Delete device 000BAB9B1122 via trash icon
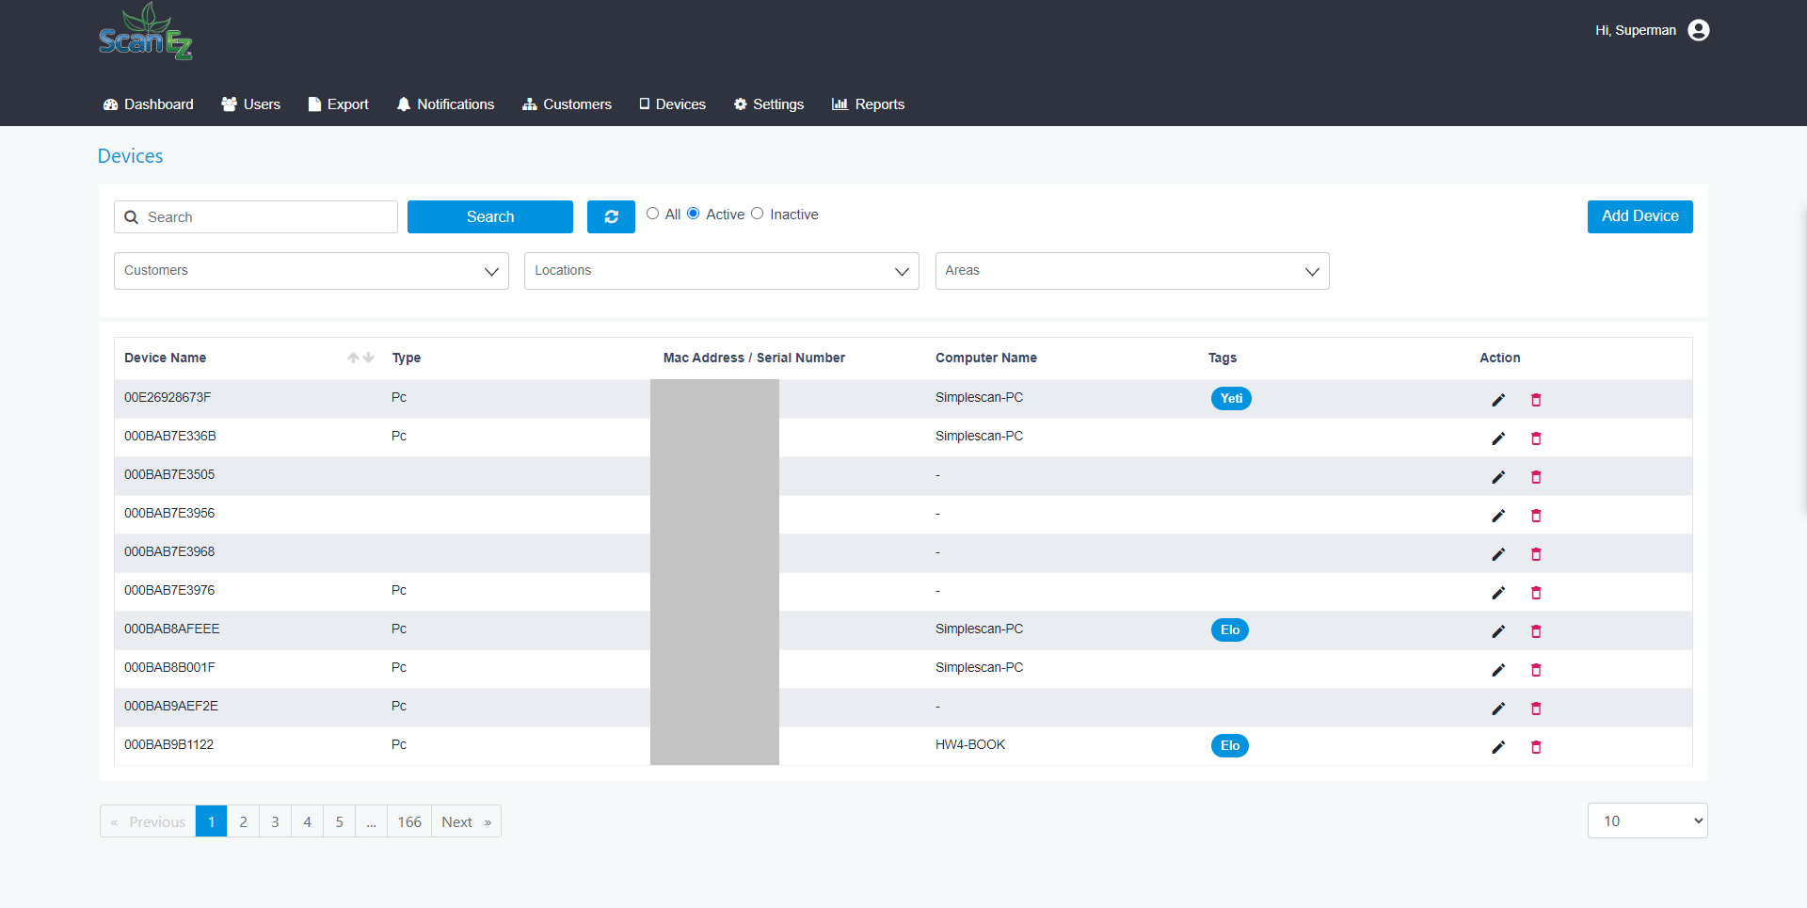Viewport: 1807px width, 908px height. tap(1536, 747)
